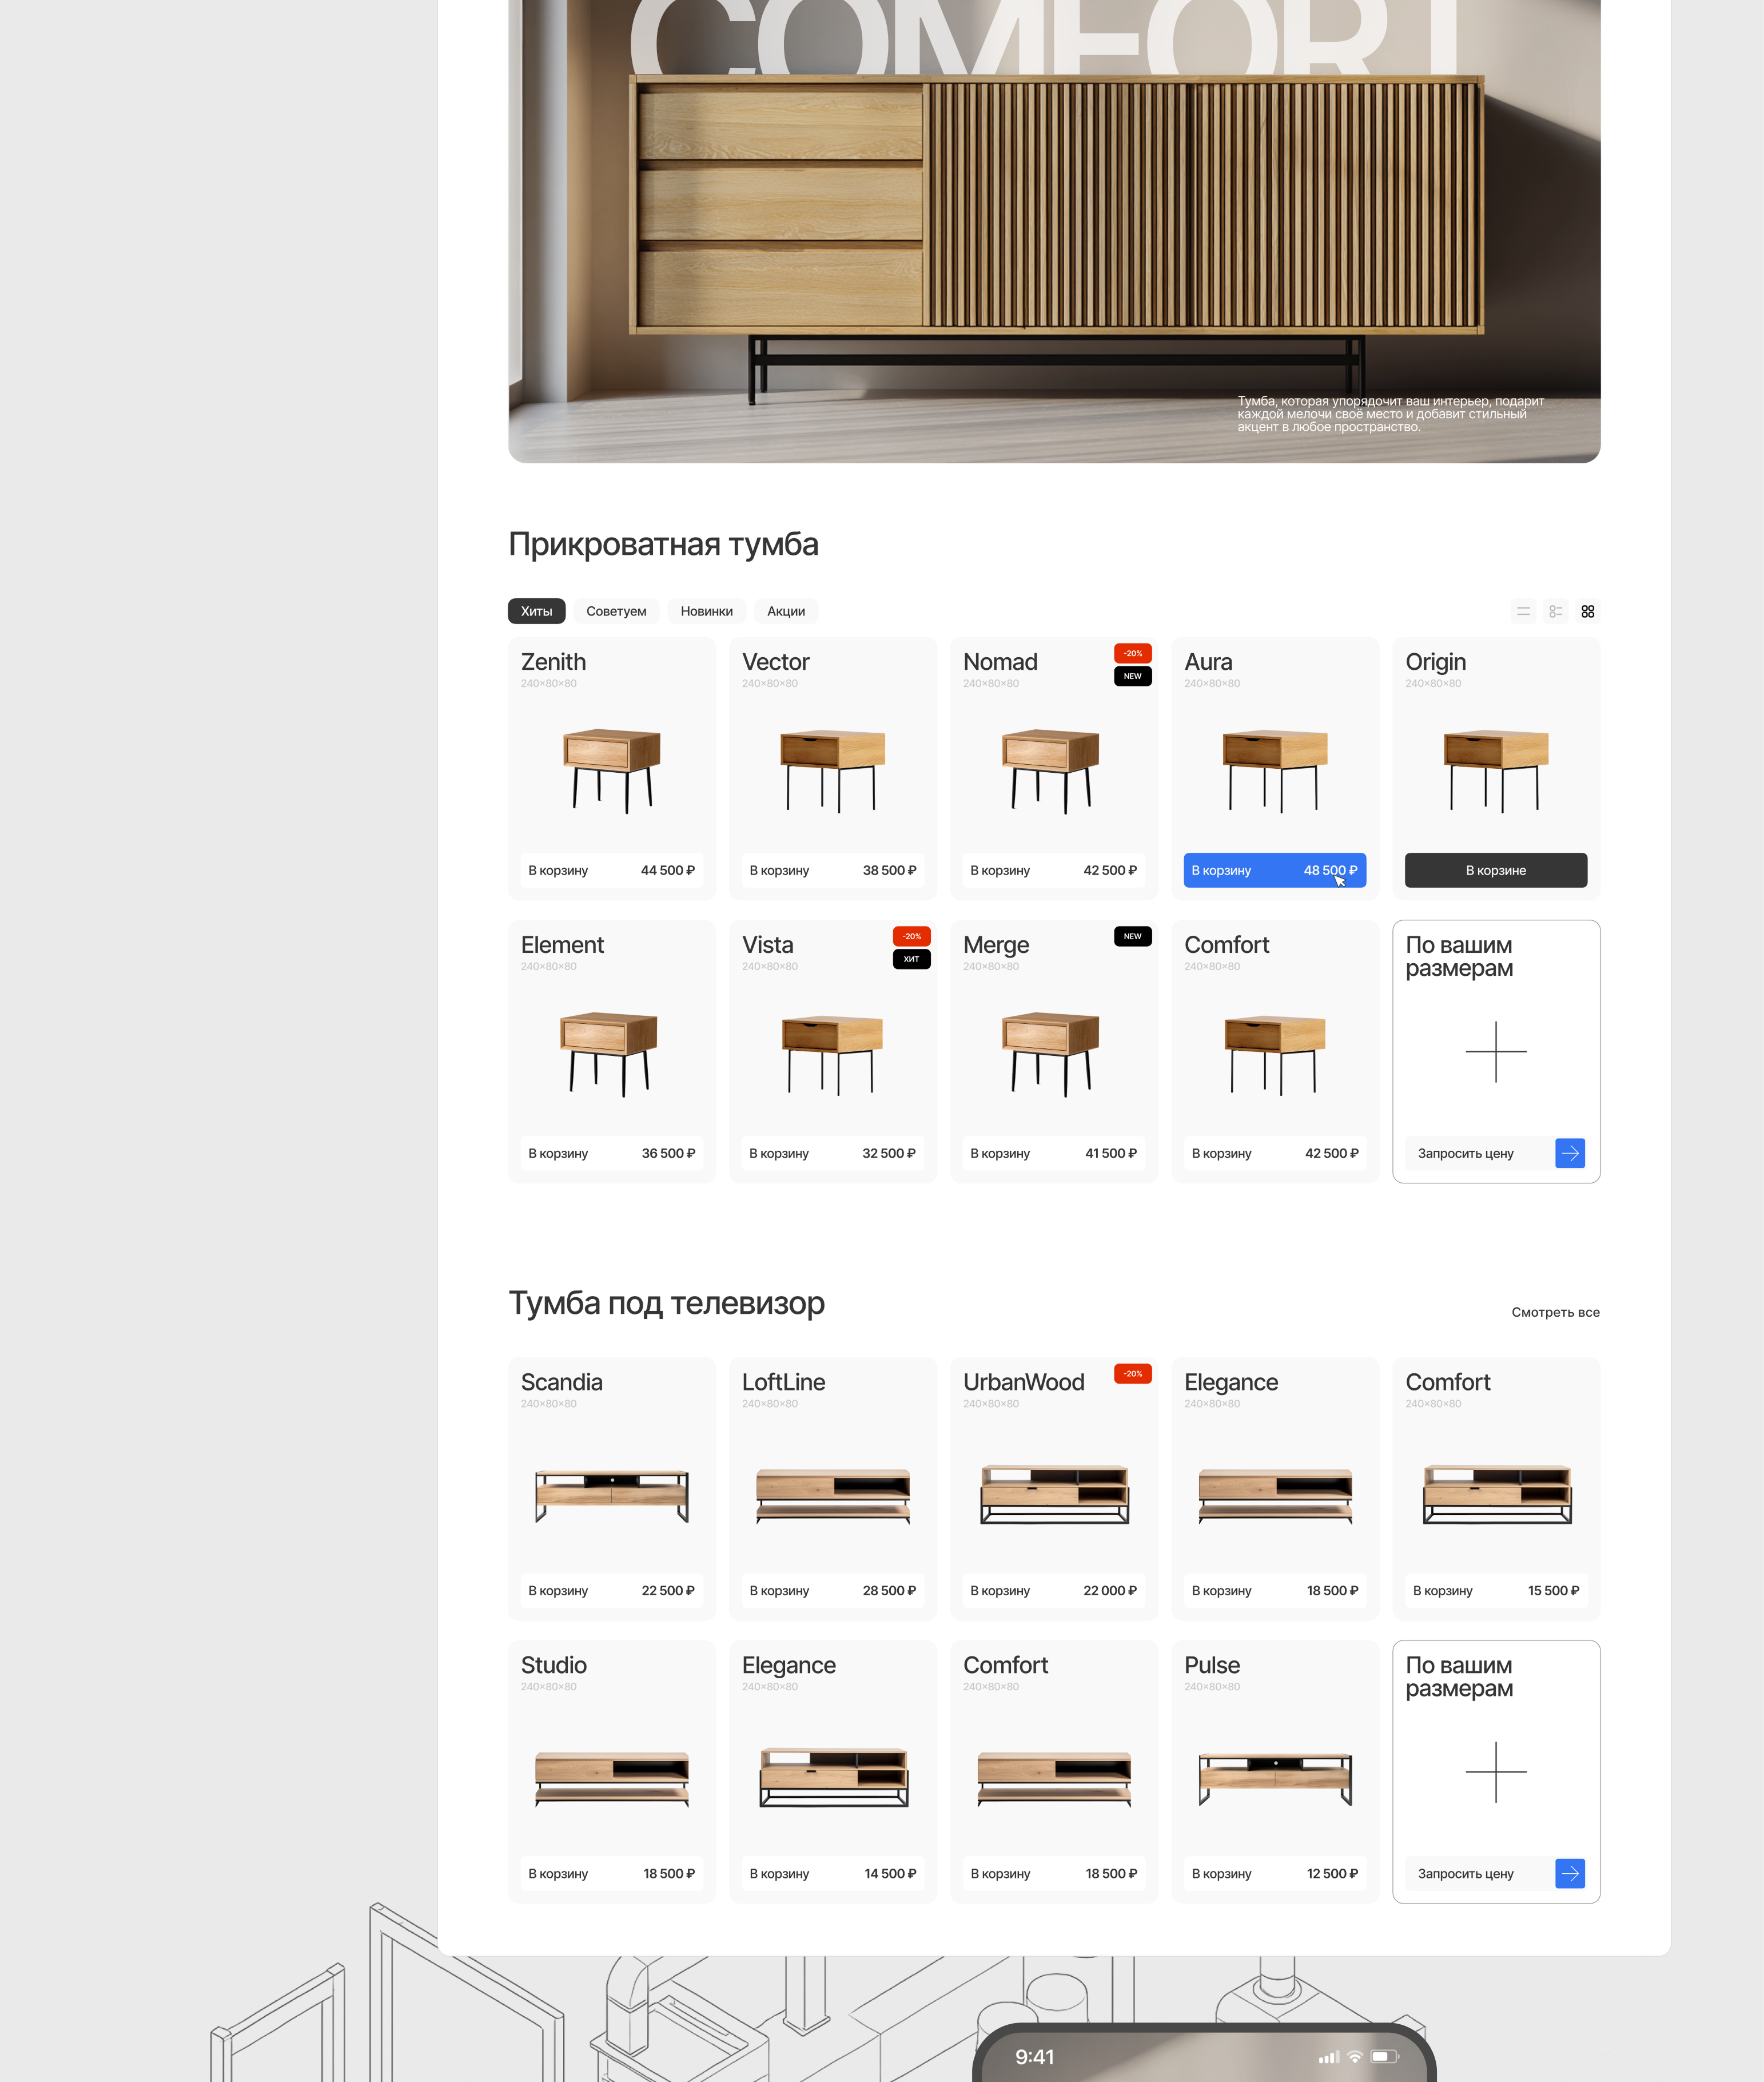Viewport: 1764px width, 2082px height.
Task: Select the Хиты filter tab
Action: (536, 611)
